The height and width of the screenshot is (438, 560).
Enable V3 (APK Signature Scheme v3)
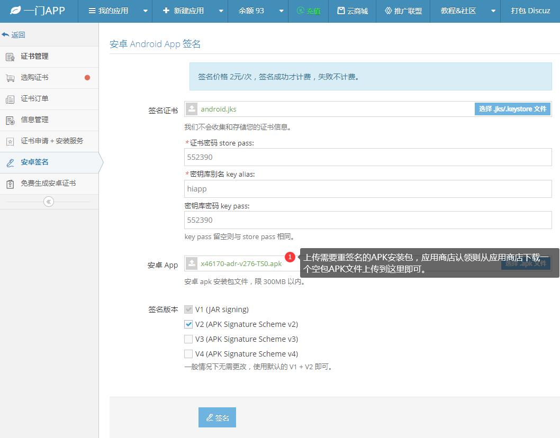[188, 339]
